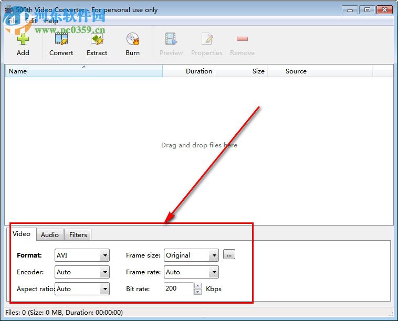Open the Edit menu

[32, 21]
